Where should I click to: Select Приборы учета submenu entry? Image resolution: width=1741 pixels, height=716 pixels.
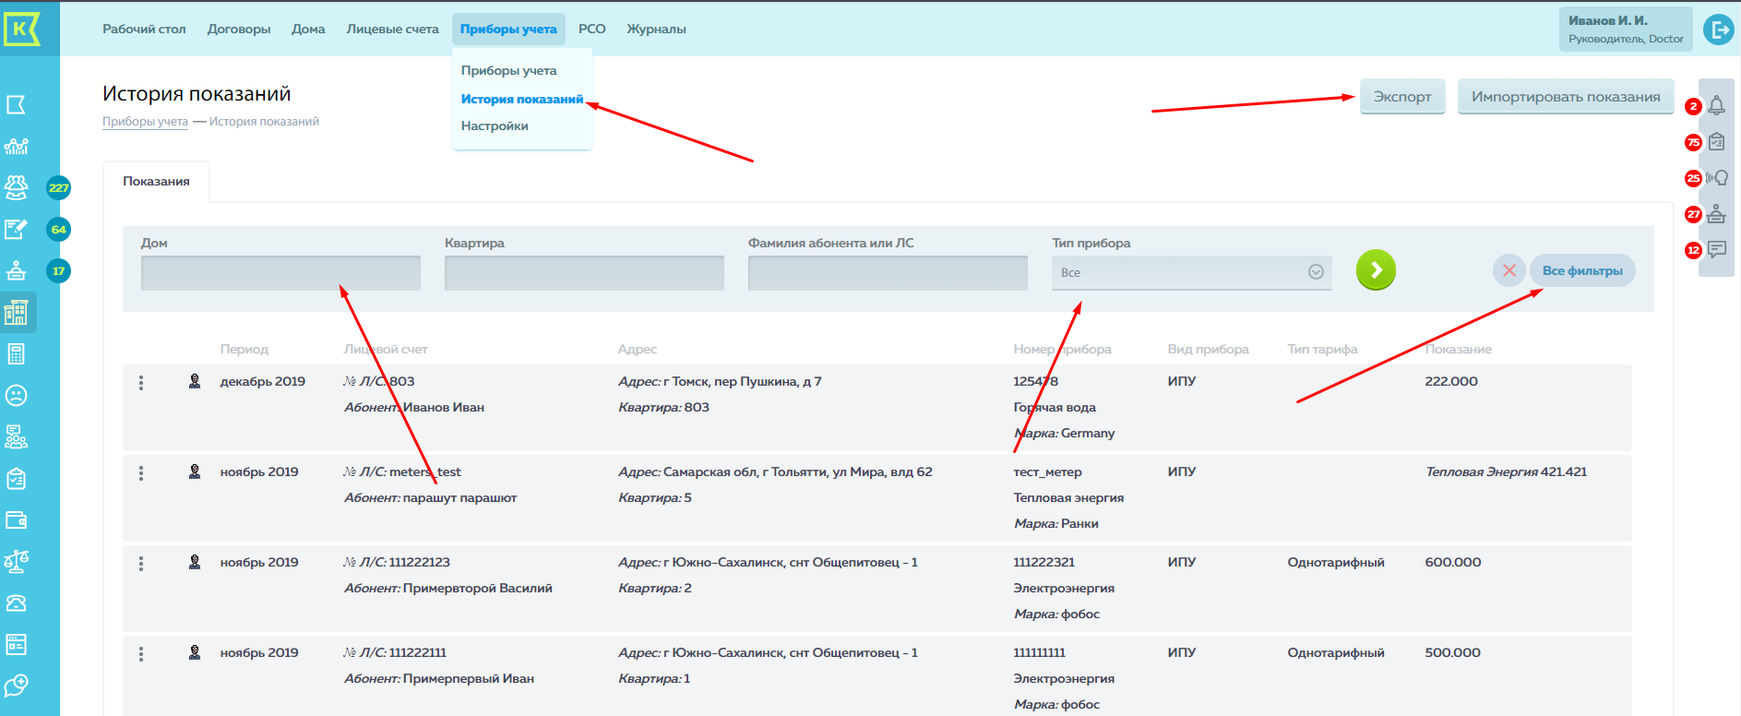pos(508,70)
